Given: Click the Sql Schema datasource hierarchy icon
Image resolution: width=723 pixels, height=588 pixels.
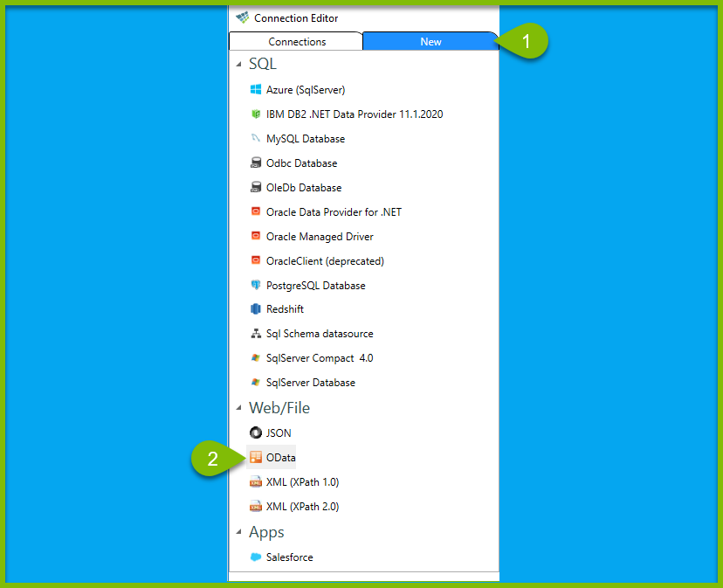Looking at the screenshot, I should pyautogui.click(x=256, y=333).
